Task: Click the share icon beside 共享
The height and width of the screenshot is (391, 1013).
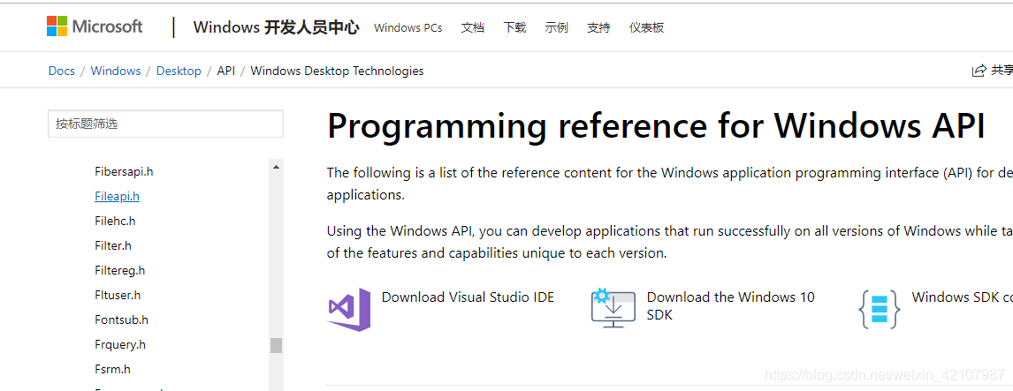Action: coord(979,71)
